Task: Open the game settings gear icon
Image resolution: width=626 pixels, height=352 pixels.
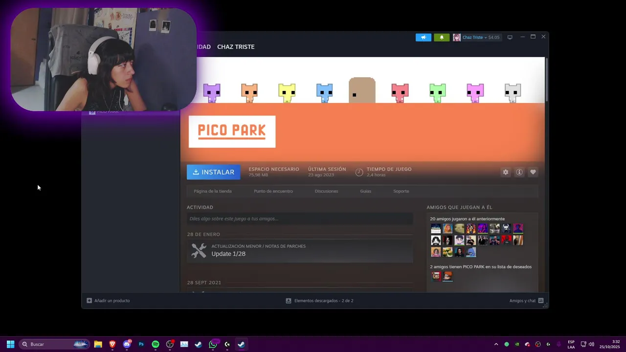Action: tap(506, 172)
